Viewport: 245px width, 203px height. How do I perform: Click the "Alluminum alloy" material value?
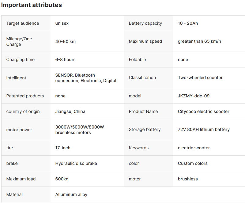click(71, 194)
